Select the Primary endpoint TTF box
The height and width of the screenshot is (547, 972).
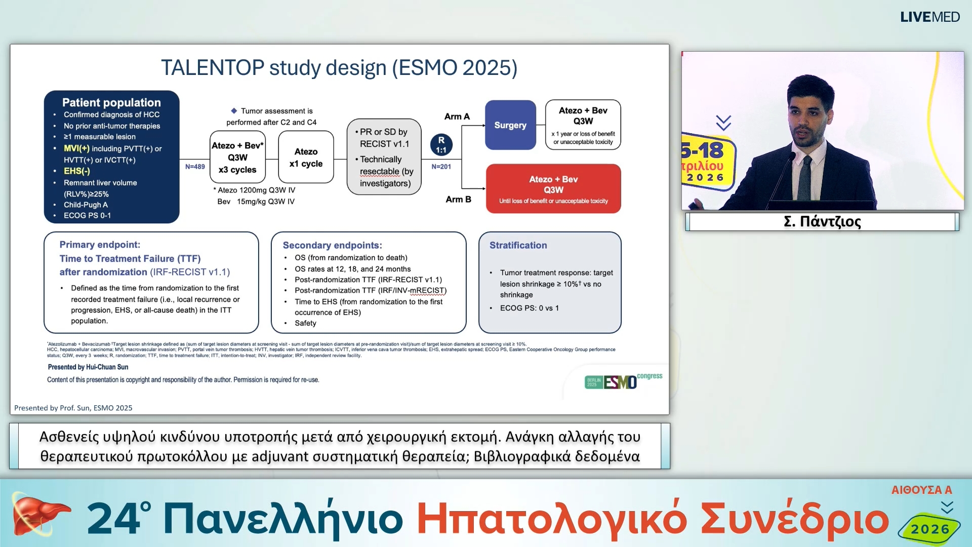[x=151, y=282]
